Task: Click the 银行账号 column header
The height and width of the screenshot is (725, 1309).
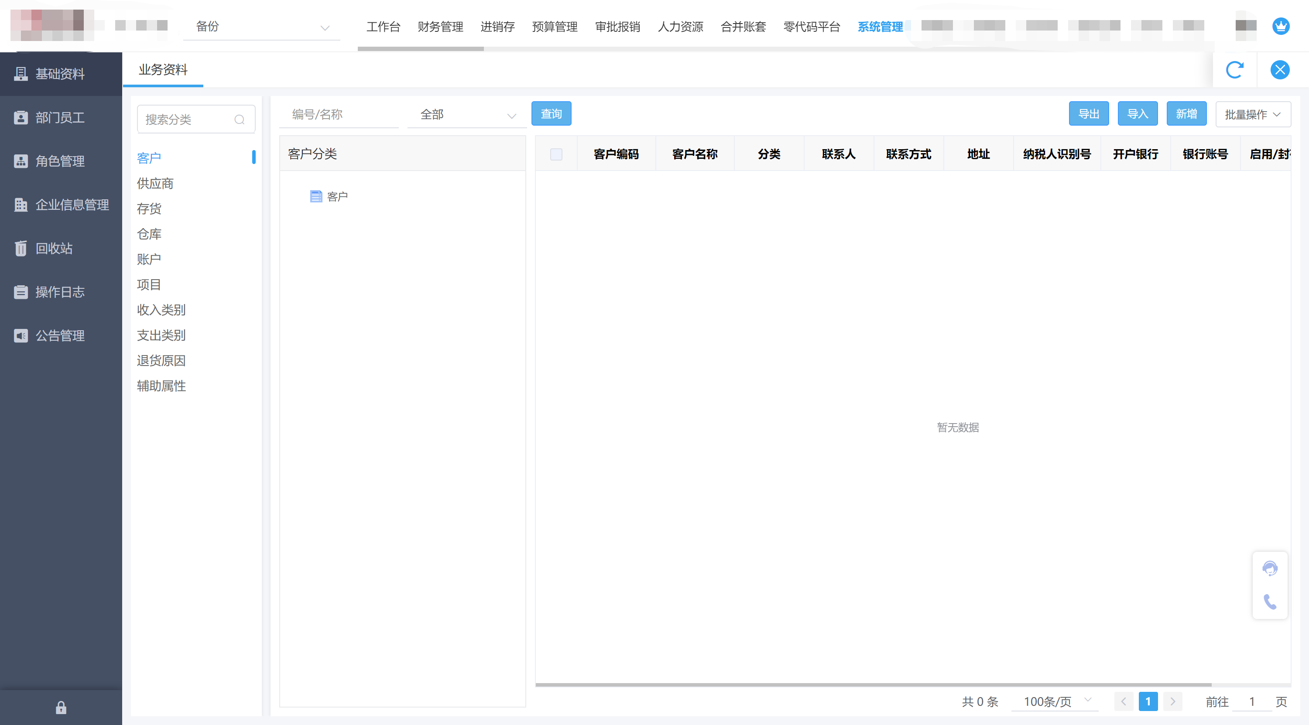Action: click(1205, 154)
